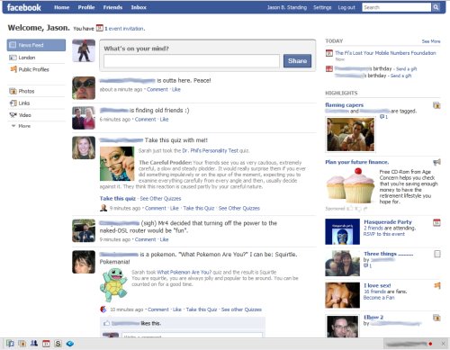Click the search magnifier icon

436,7
